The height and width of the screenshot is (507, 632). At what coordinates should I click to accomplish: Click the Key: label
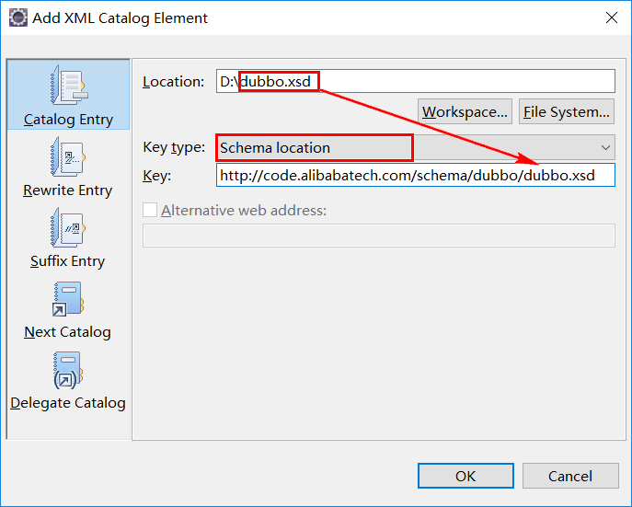pos(156,176)
